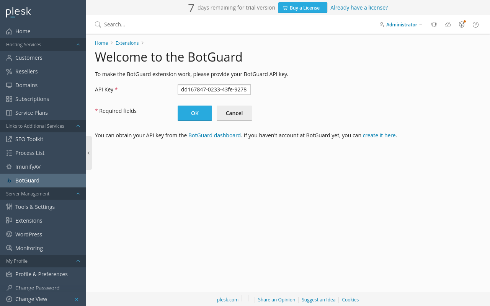Click the Cancel button
The height and width of the screenshot is (306, 490).
234,113
